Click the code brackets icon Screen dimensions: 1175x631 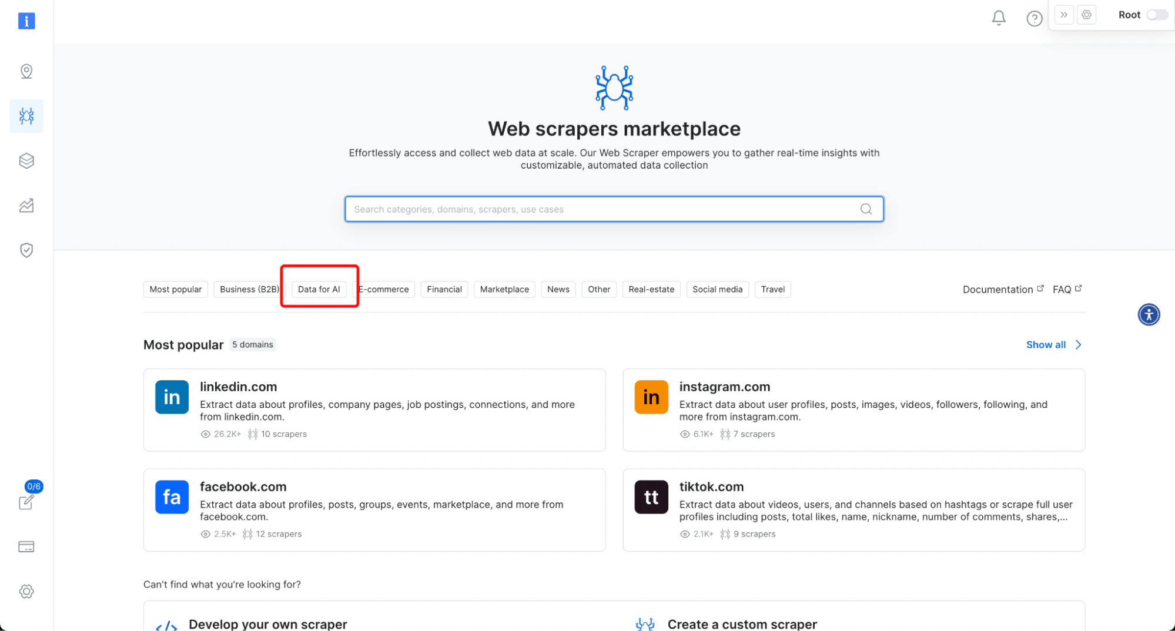point(166,626)
